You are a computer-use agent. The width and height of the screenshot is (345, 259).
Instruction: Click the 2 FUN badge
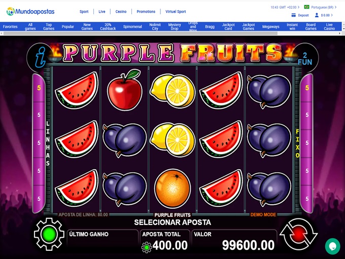tap(305, 59)
